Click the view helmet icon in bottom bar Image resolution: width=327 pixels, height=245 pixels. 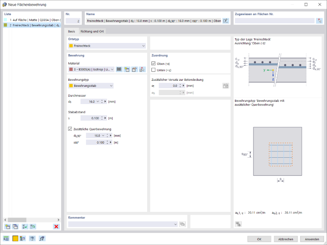pos(32,239)
